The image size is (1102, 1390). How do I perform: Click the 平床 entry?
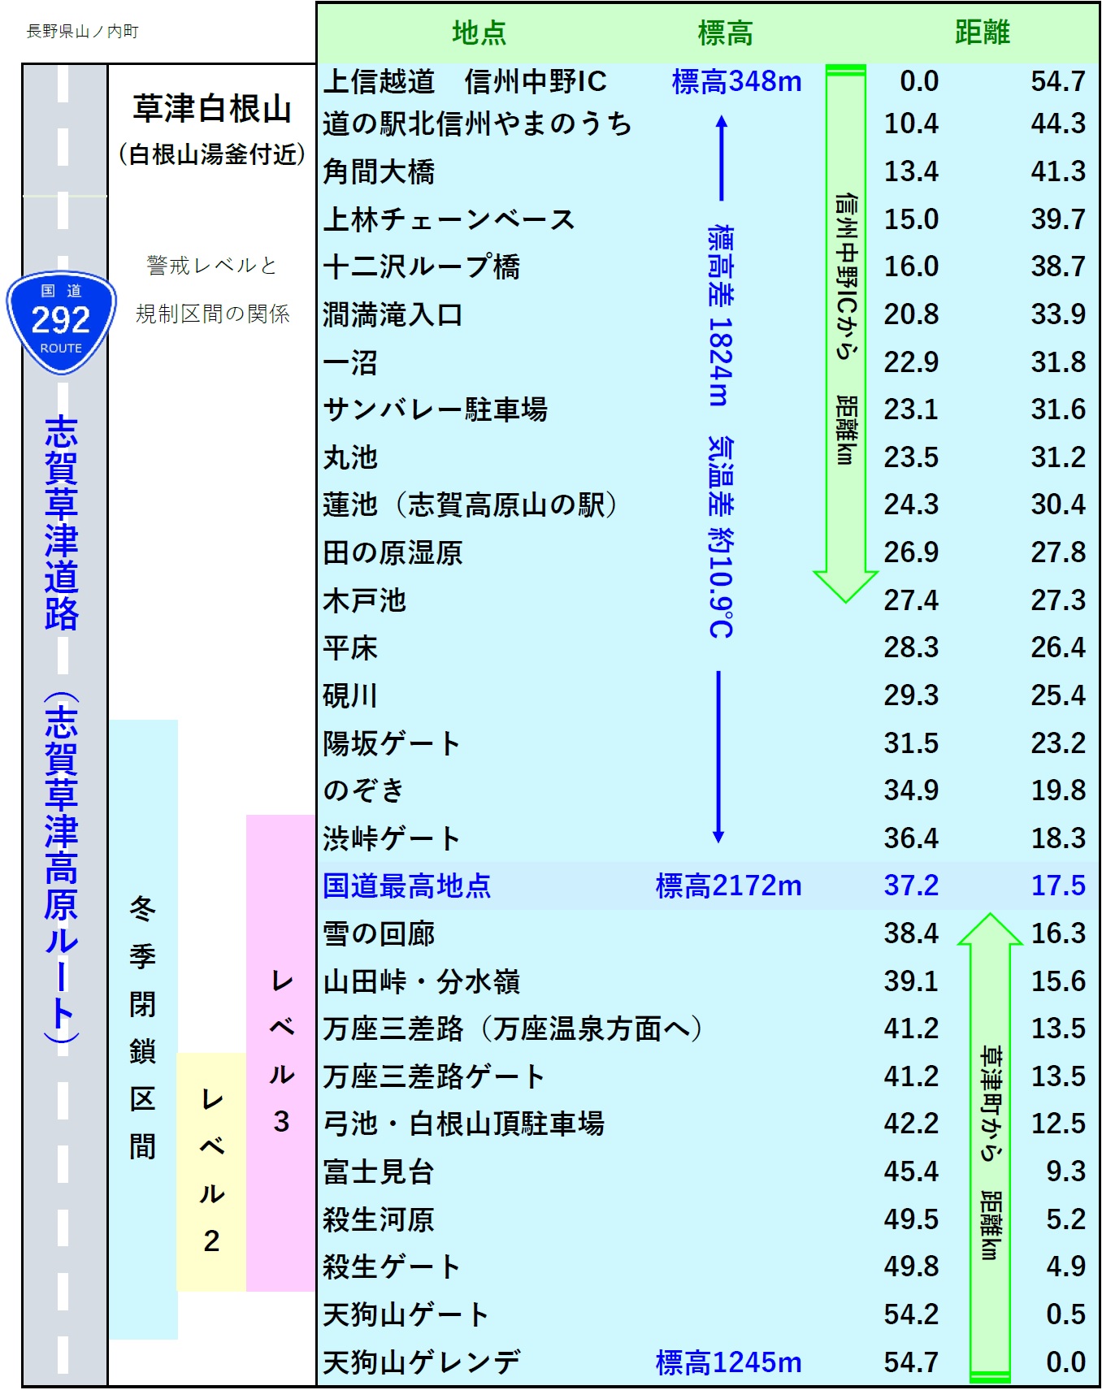350,647
